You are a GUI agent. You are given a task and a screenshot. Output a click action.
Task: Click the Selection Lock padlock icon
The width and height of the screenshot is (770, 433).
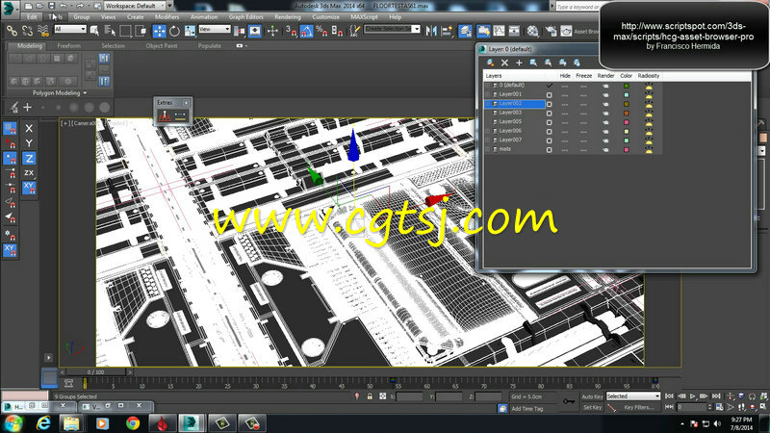coord(370,396)
